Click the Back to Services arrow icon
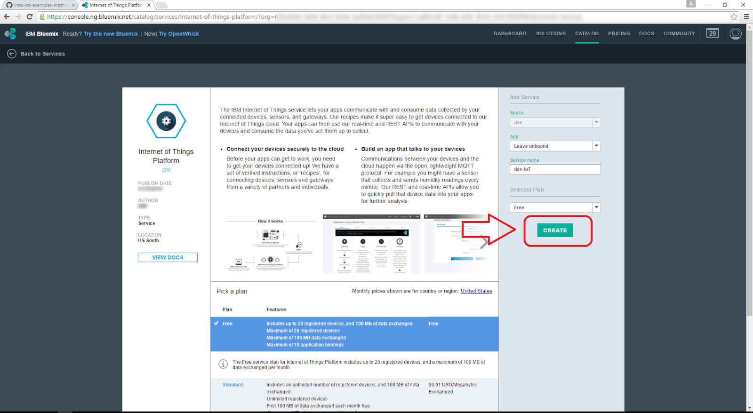The height and width of the screenshot is (413, 753). [x=12, y=54]
